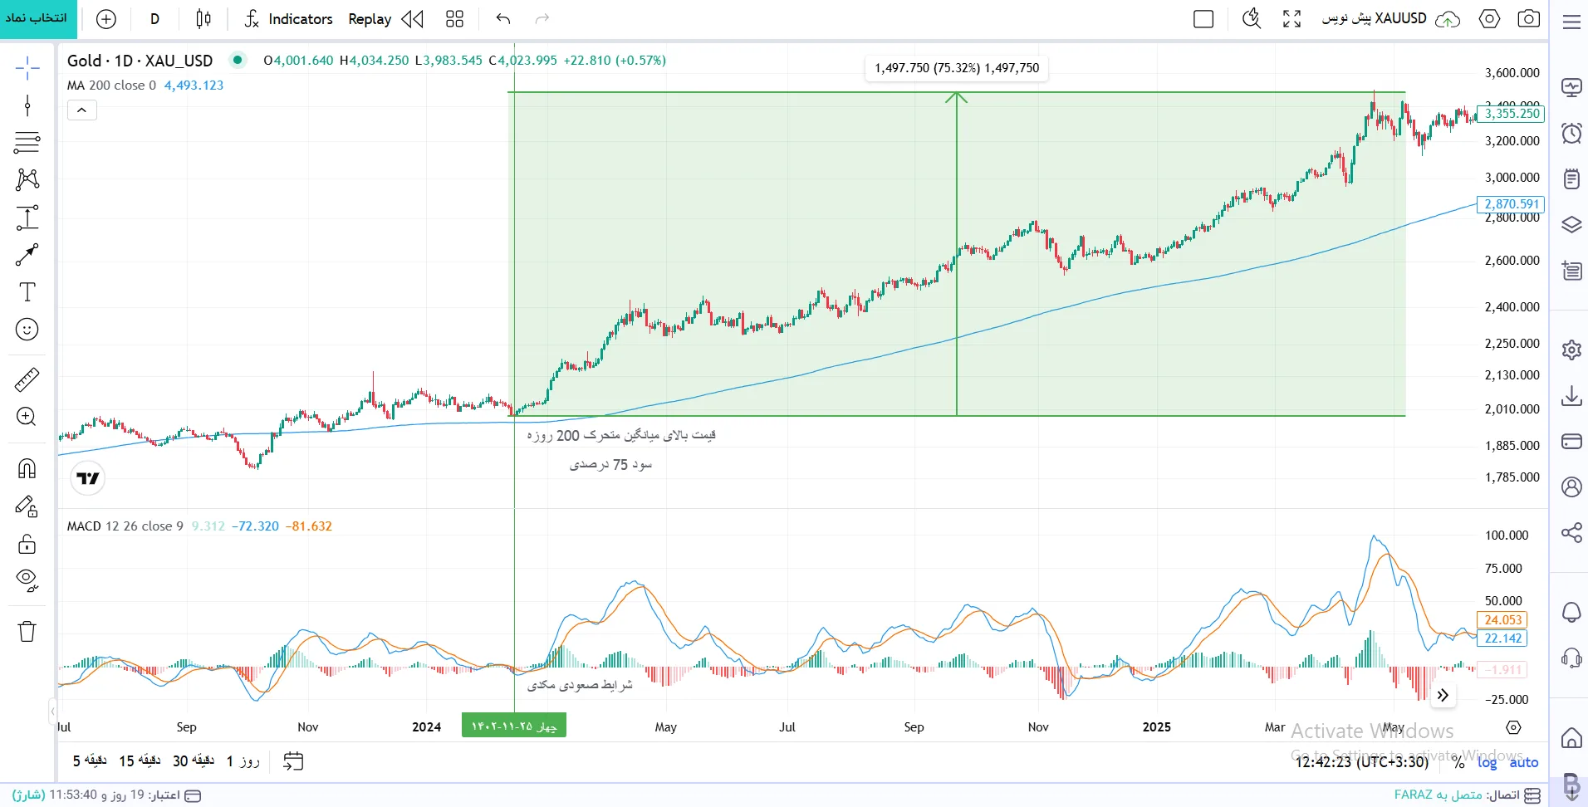
Task: Click the symbol selection button
Action: tap(38, 18)
